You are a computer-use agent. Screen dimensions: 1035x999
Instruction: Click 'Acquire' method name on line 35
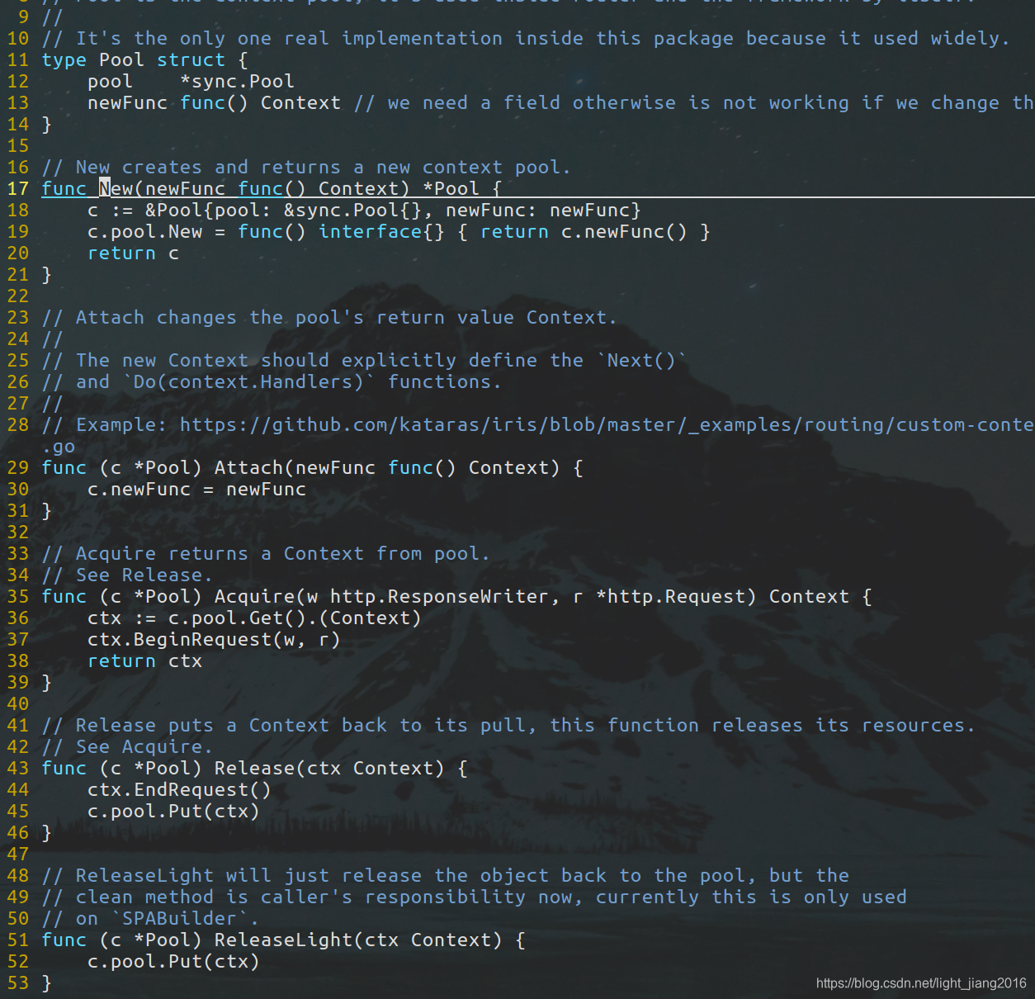click(x=254, y=596)
